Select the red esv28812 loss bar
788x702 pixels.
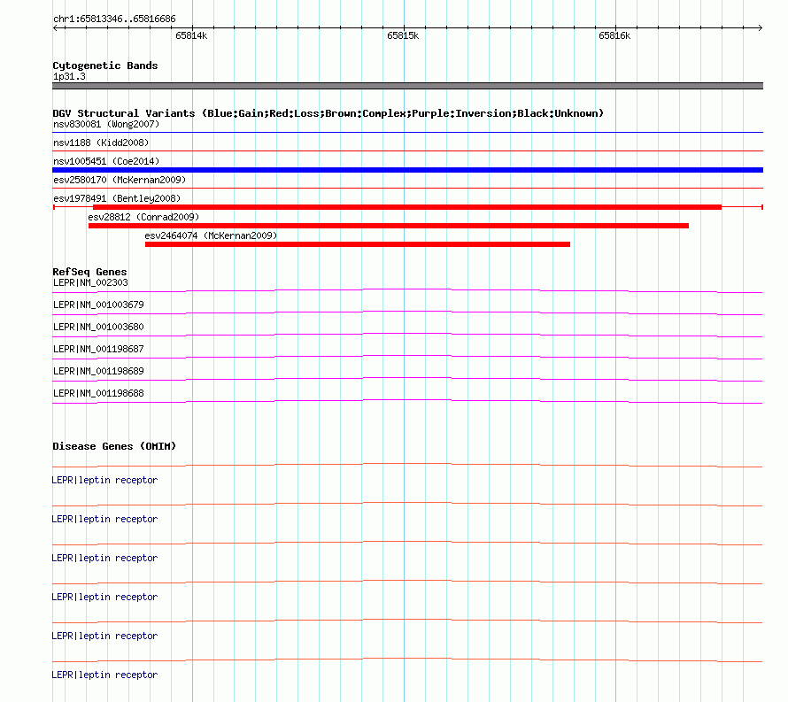point(389,226)
